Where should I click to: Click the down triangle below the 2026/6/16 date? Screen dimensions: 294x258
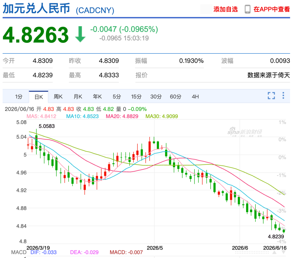[284, 252]
